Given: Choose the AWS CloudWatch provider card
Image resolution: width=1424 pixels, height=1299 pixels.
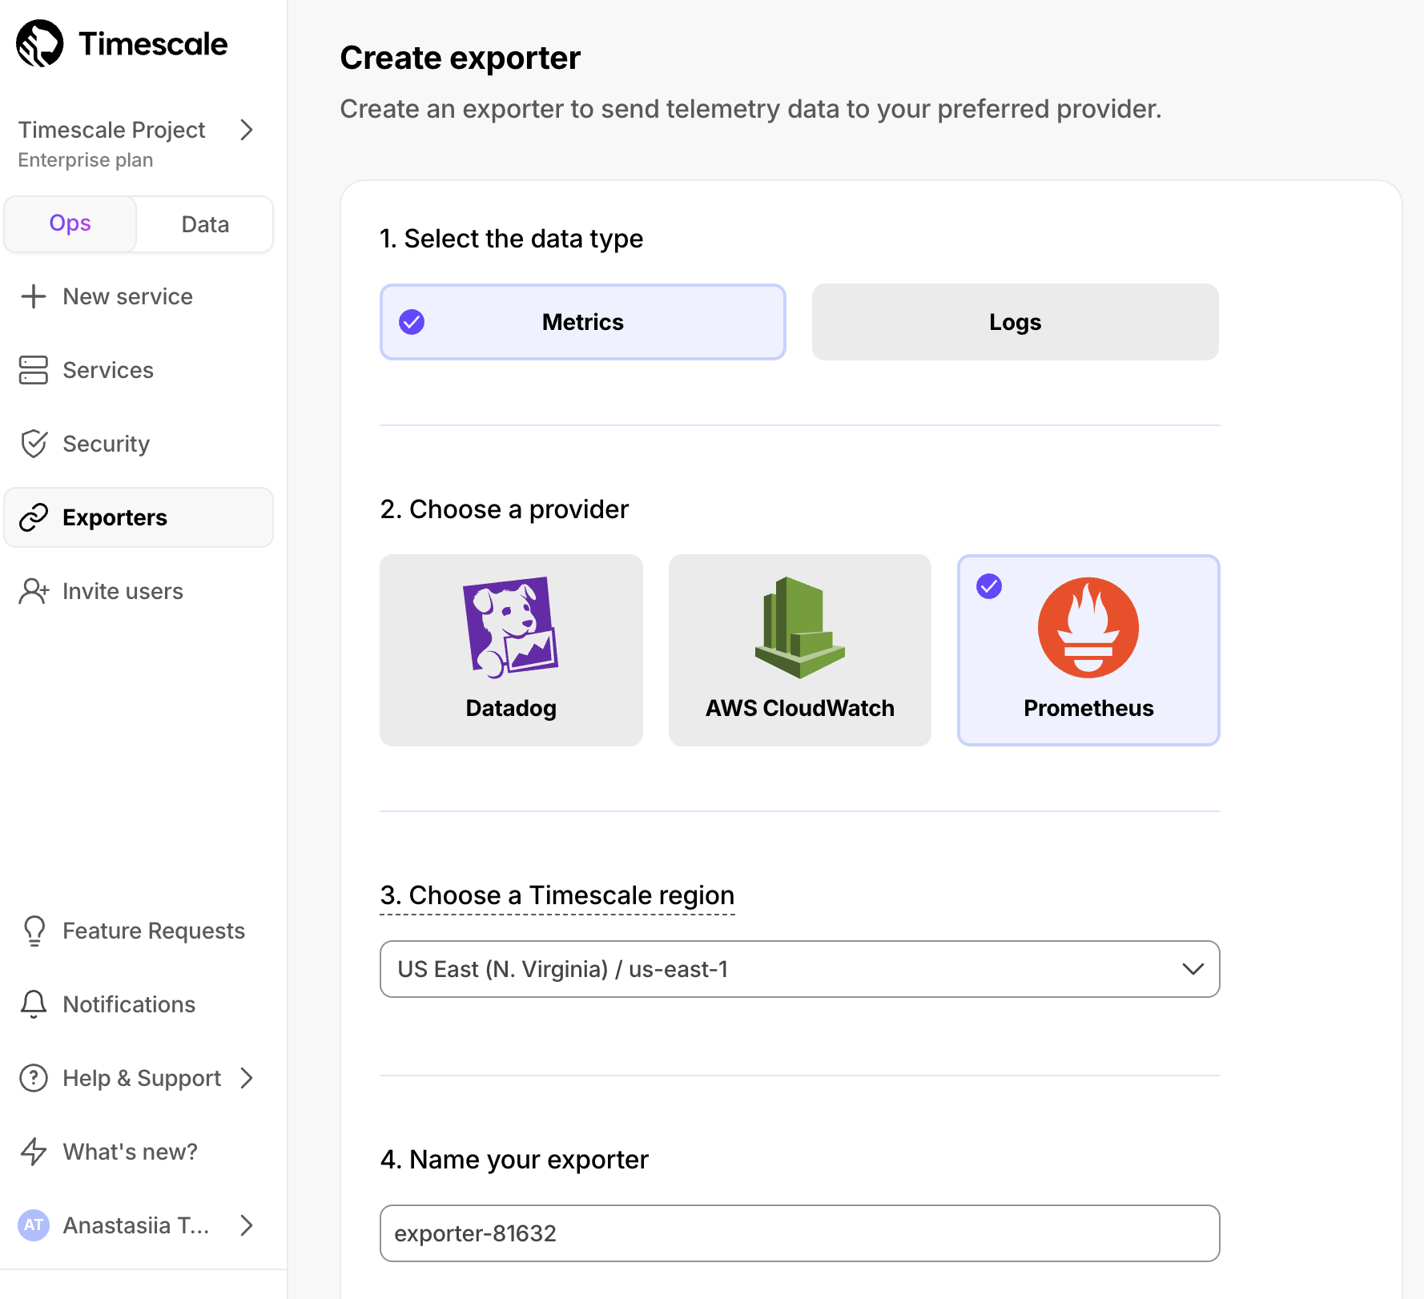Looking at the screenshot, I should coord(800,650).
